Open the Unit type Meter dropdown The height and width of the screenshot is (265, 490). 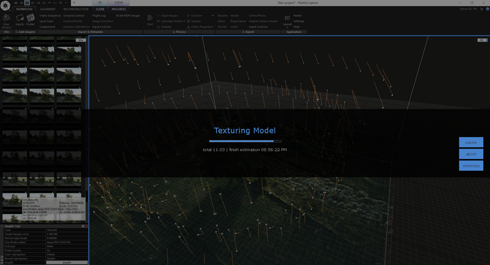[x=67, y=246]
